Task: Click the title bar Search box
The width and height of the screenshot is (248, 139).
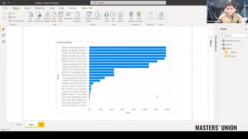Action: tap(128, 3)
